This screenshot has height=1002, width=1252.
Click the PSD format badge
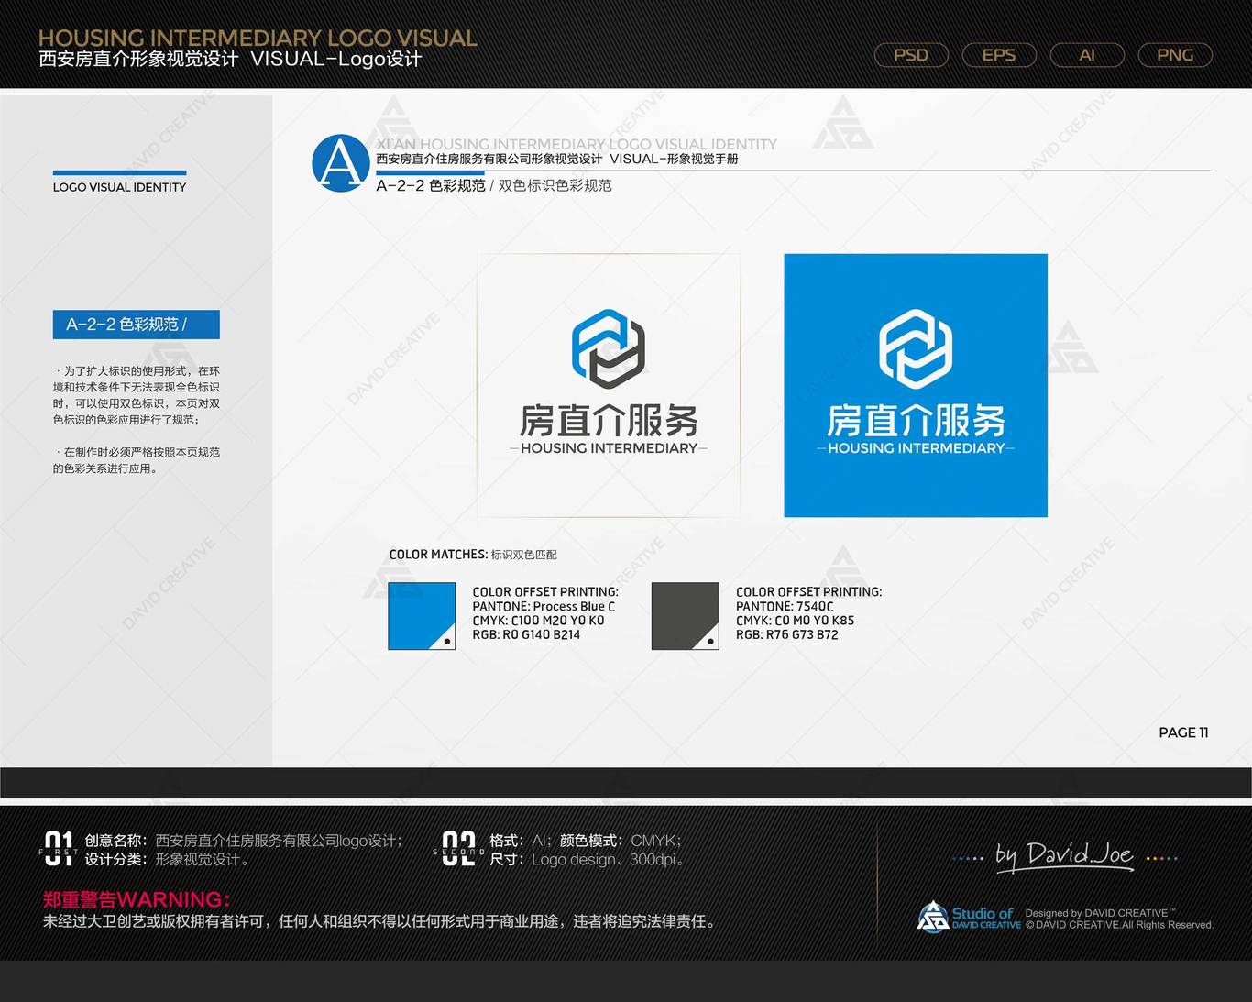[x=911, y=55]
